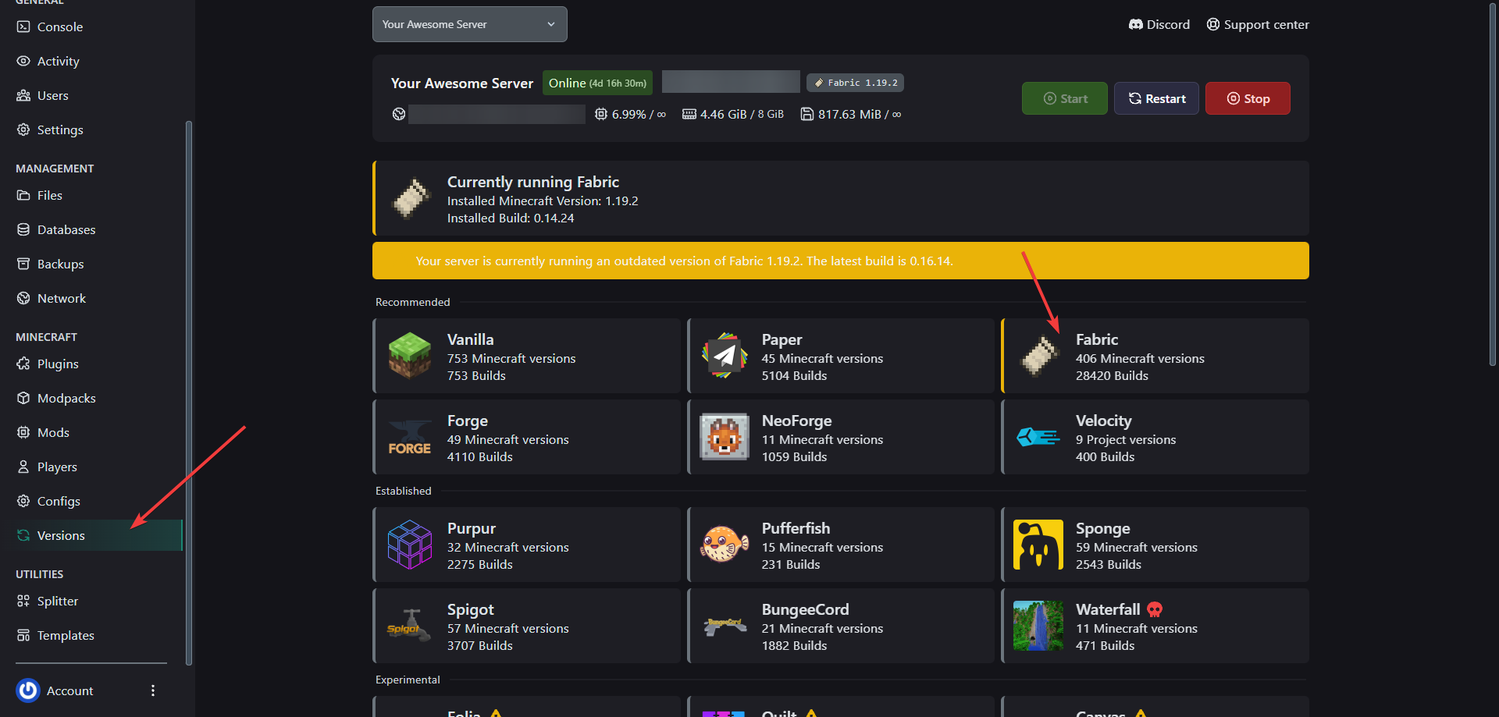Click the Purpur cube icon
Viewport: 1499px width, 717px height.
click(x=410, y=545)
